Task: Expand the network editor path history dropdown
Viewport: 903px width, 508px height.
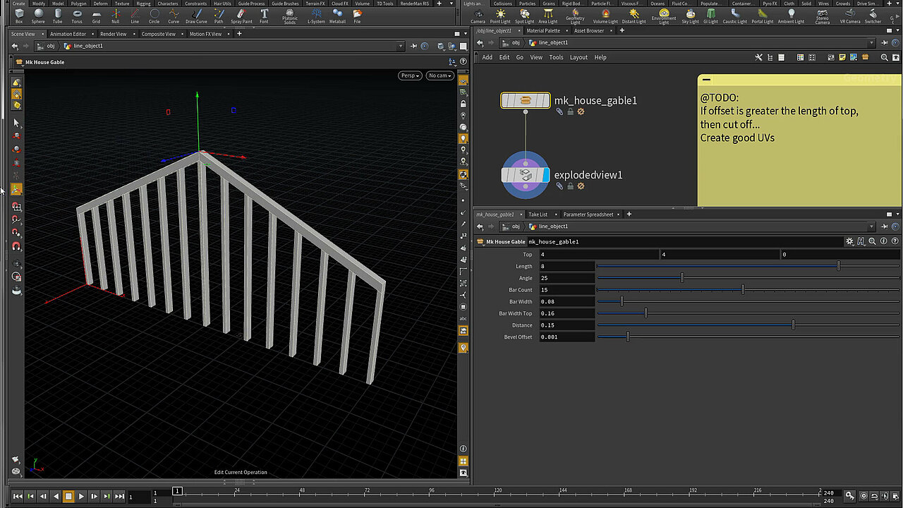Action: coord(872,42)
